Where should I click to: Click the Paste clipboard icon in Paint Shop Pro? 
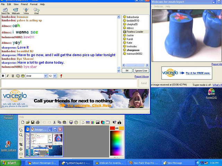click(x=65, y=122)
